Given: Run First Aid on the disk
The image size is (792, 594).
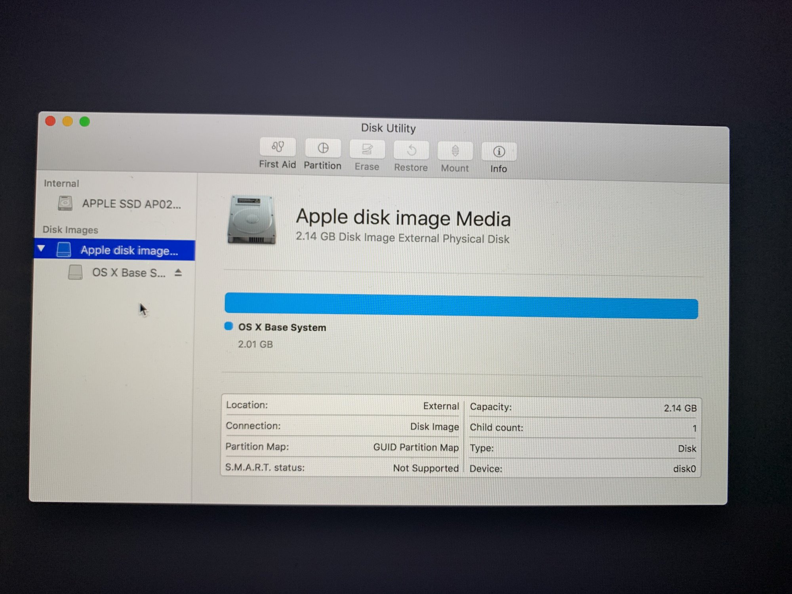Looking at the screenshot, I should coord(278,147).
